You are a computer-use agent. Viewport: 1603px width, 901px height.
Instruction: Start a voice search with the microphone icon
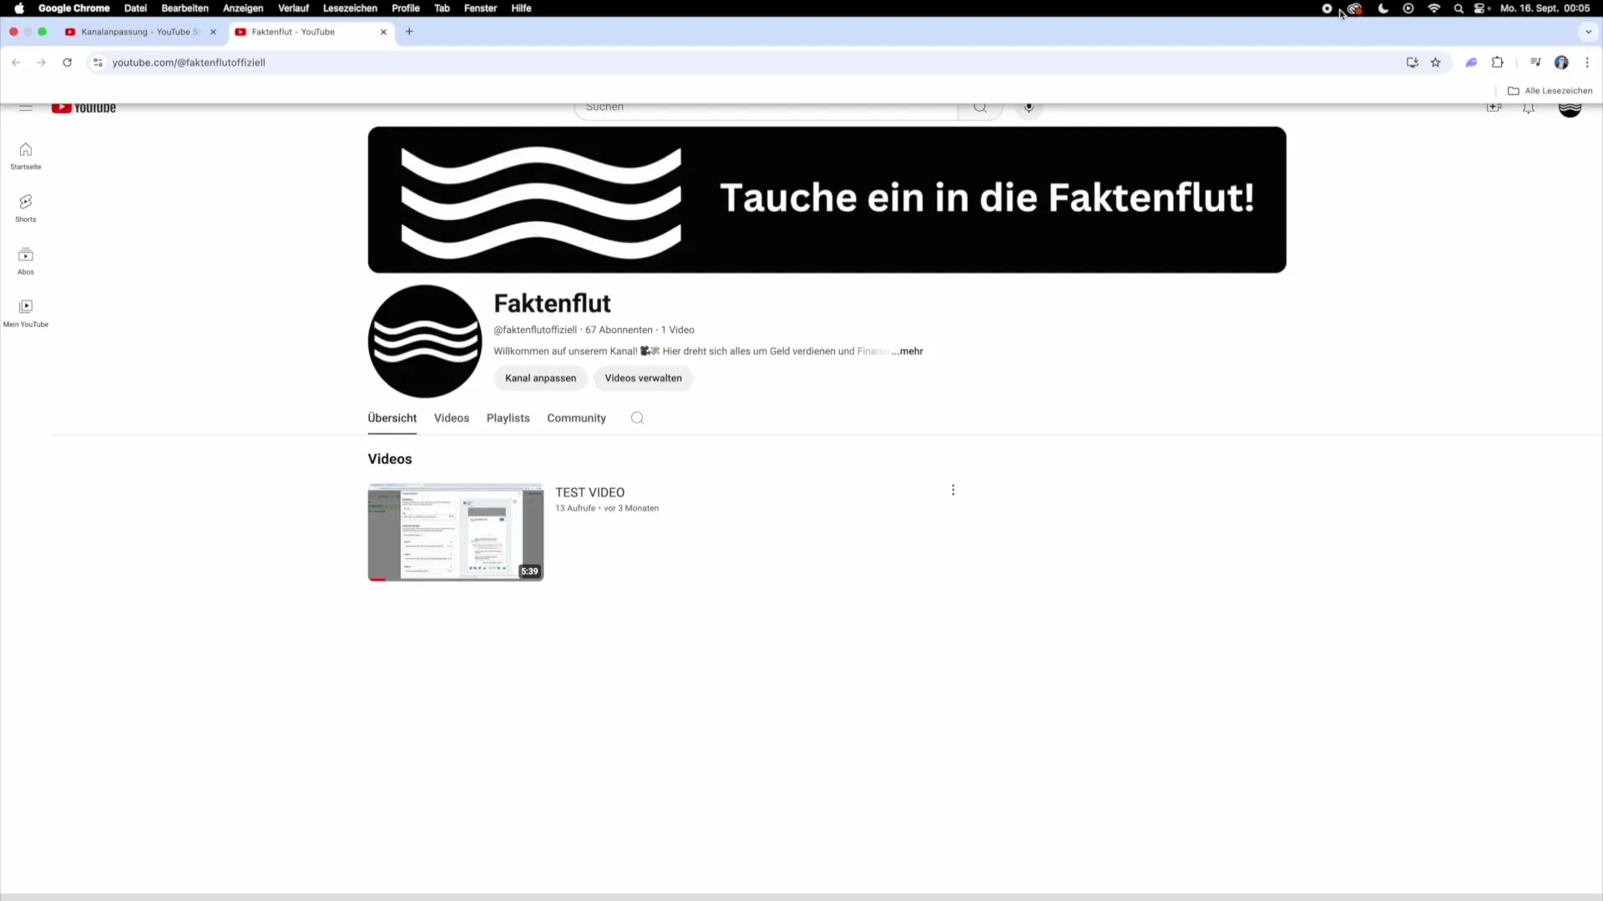(1029, 107)
